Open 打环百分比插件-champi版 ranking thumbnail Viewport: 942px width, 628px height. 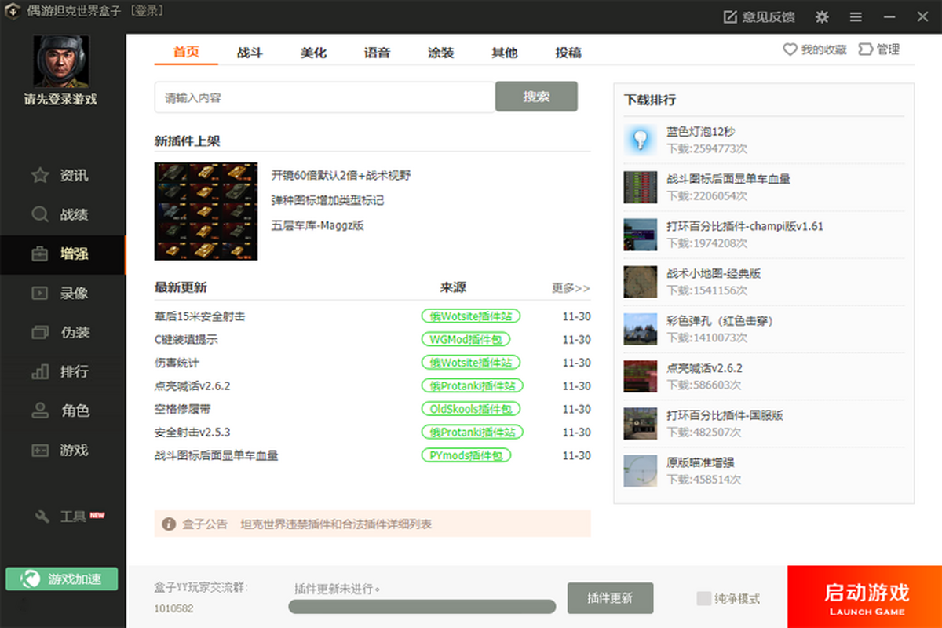tap(640, 234)
